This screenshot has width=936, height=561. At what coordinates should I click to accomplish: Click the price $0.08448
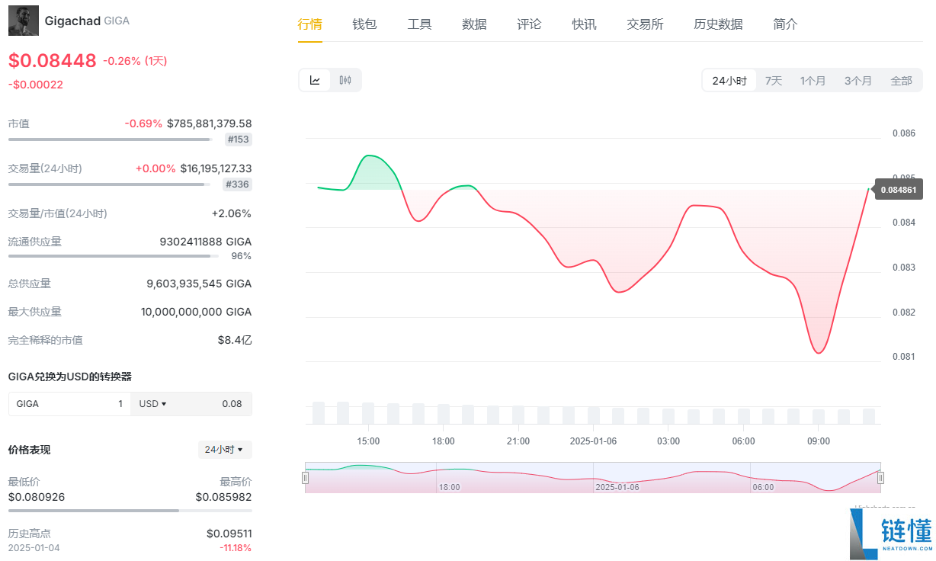53,61
